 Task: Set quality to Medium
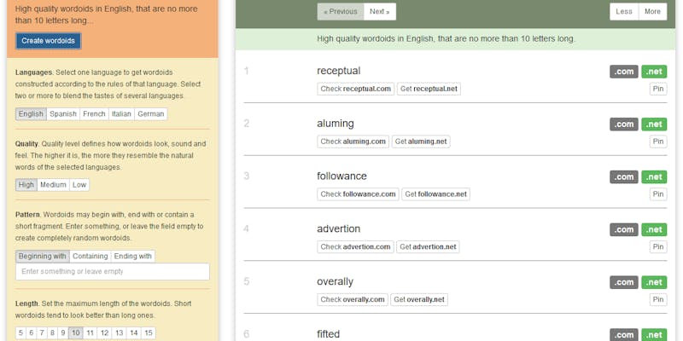(x=53, y=185)
